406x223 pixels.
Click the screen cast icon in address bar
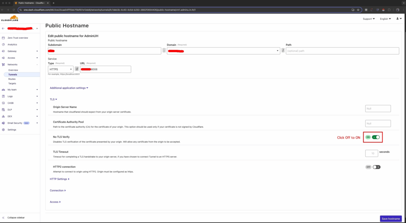point(352,10)
